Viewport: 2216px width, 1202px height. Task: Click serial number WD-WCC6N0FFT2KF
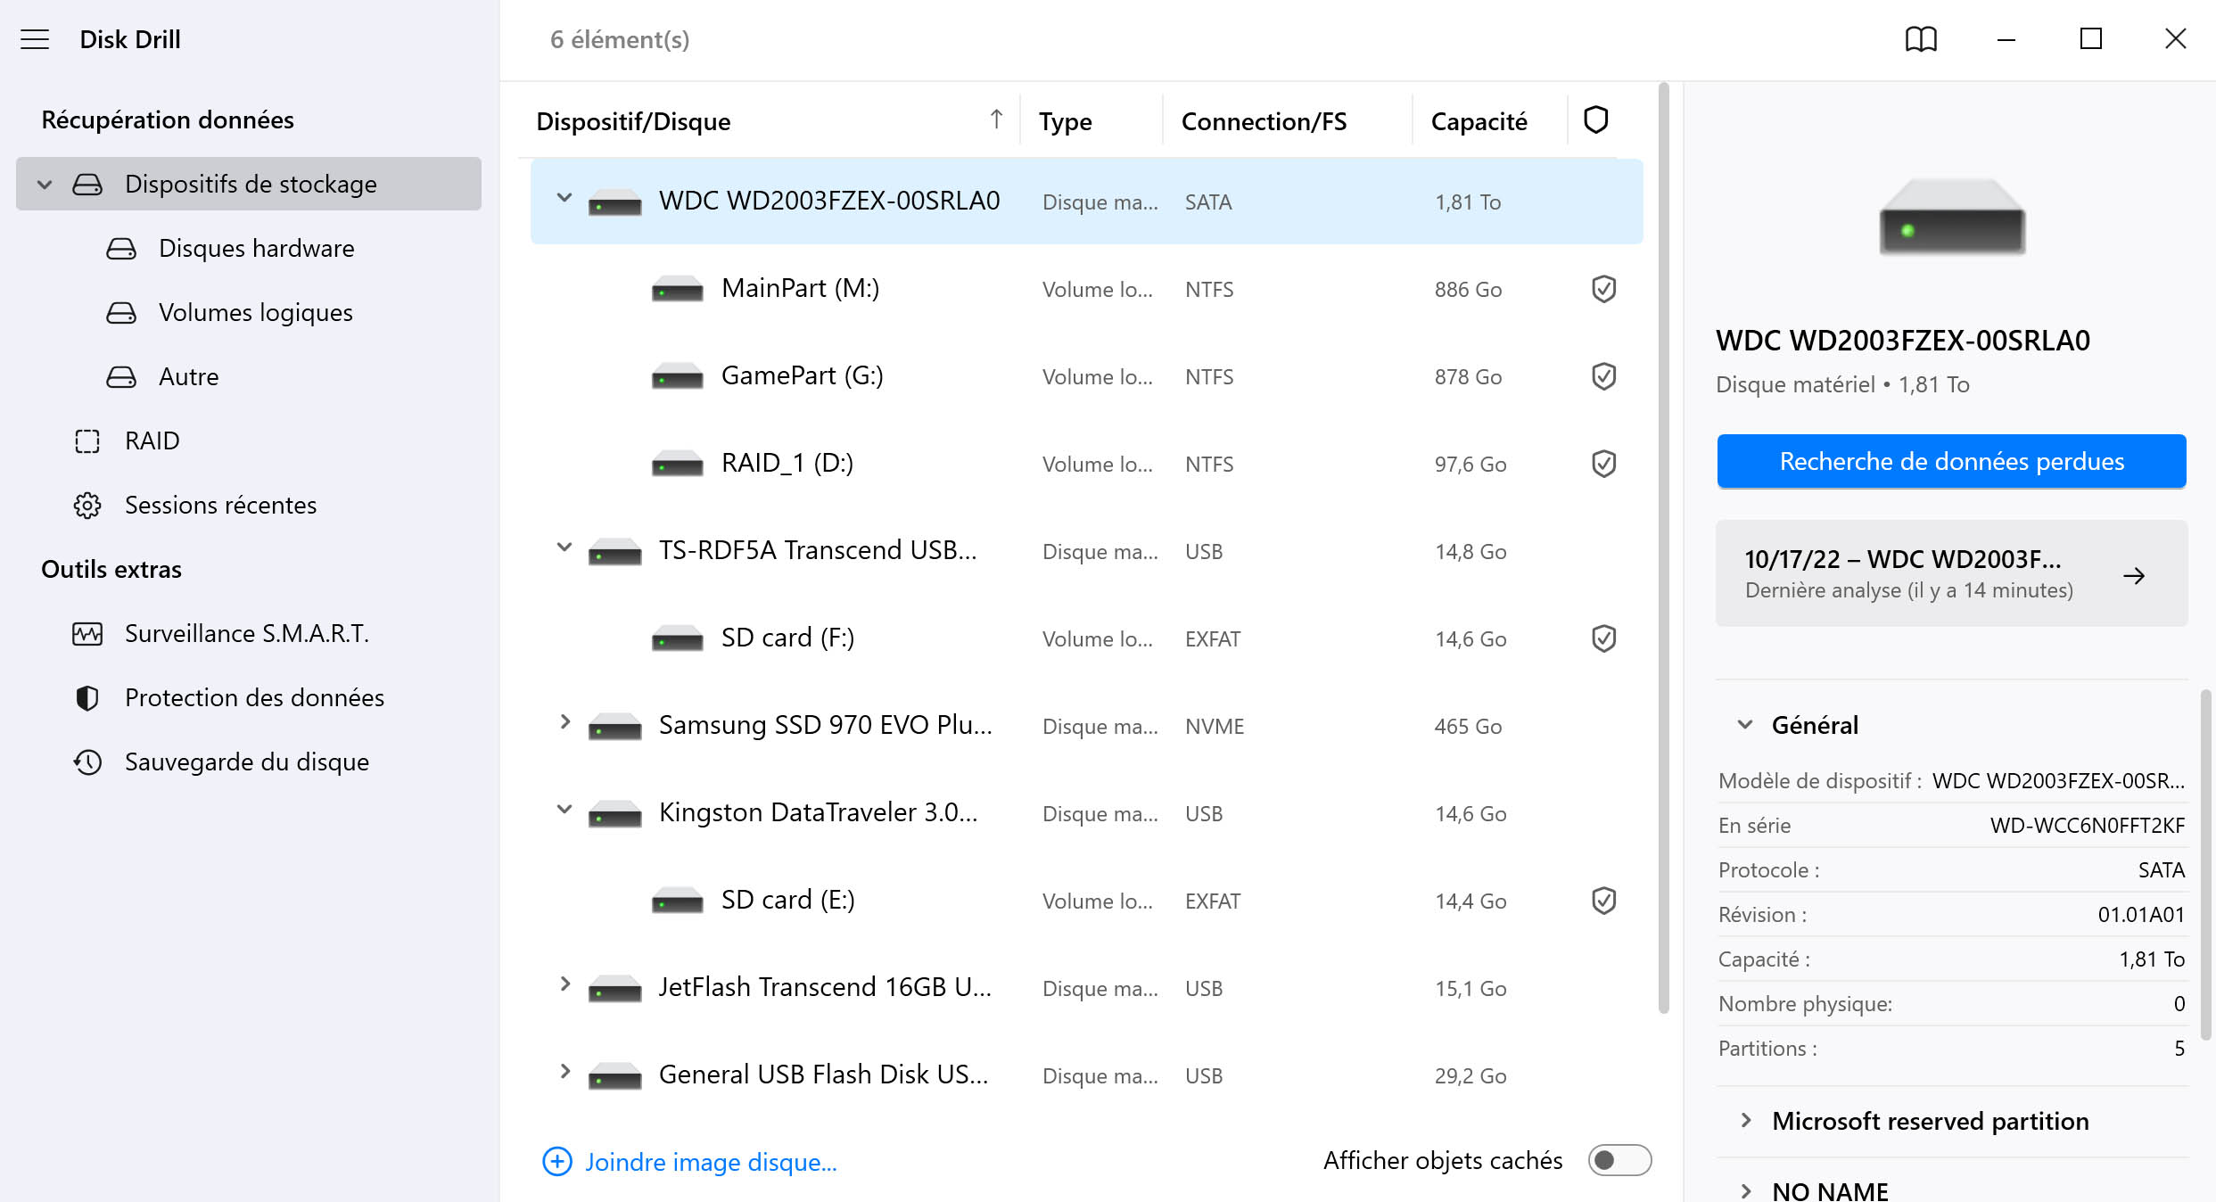(2088, 825)
